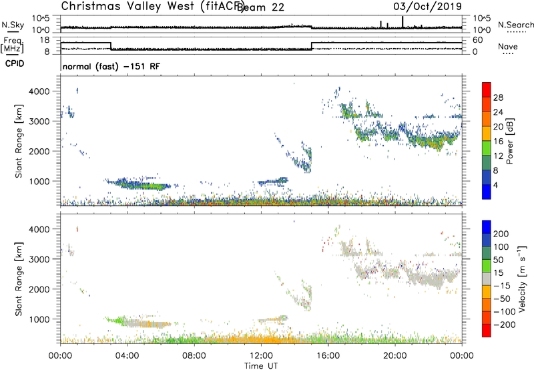Click the tallest noise spike near 20:30 in N.Sky plot
This screenshot has width=534, height=370.
pos(403,22)
